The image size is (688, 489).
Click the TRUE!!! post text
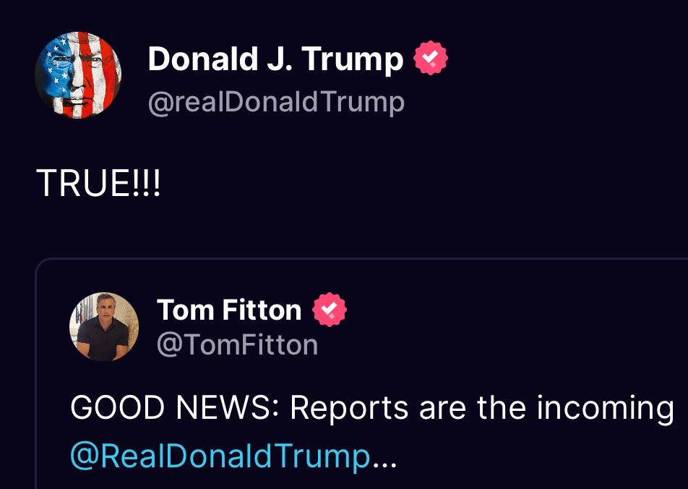click(x=98, y=185)
